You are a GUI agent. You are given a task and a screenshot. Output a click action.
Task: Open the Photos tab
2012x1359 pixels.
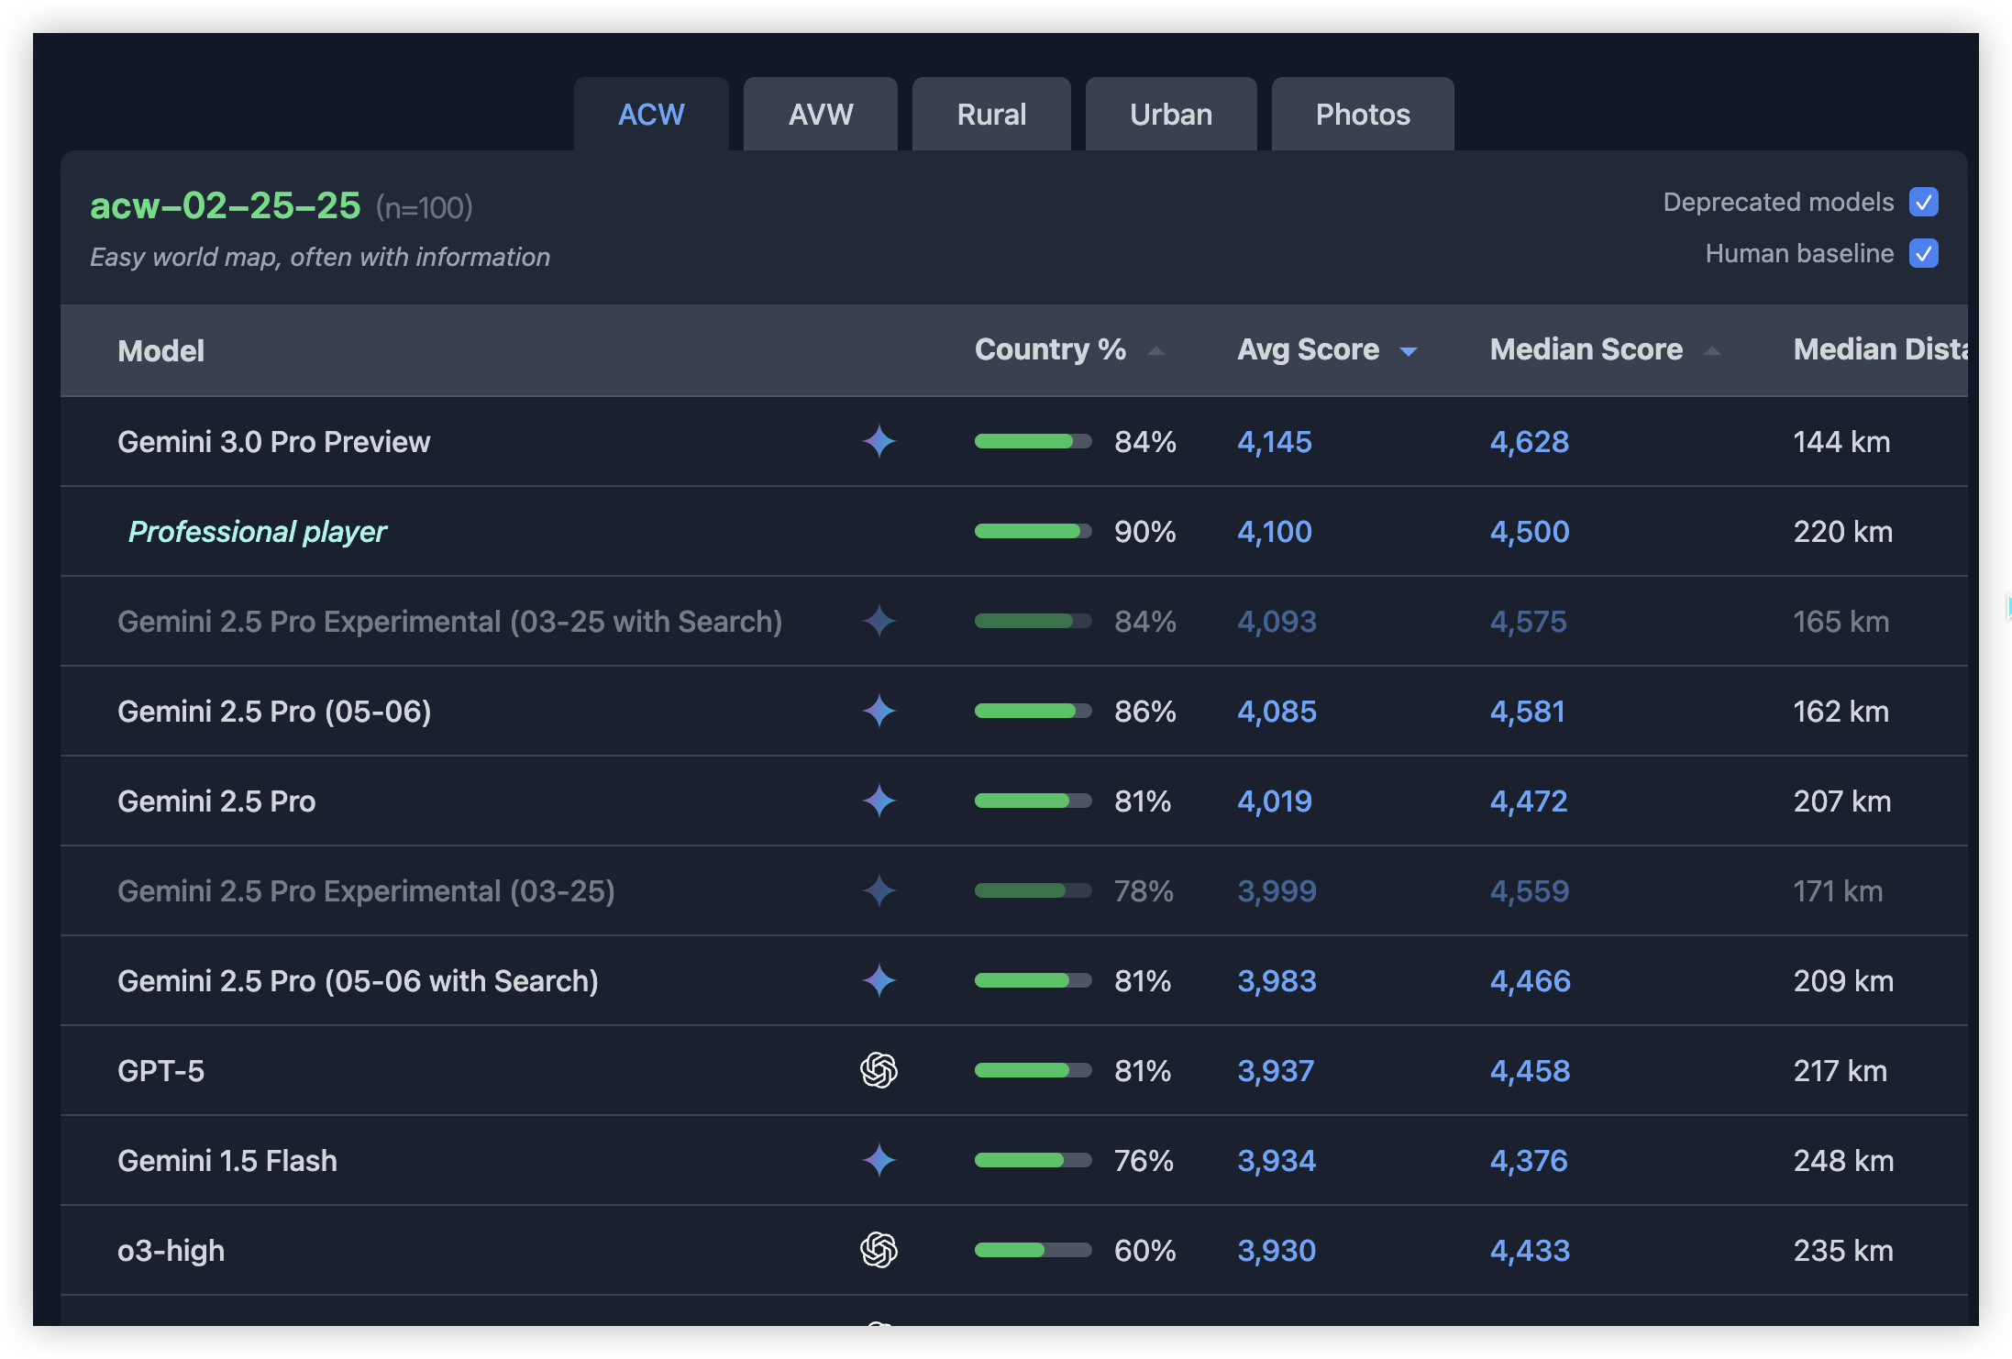coord(1362,114)
